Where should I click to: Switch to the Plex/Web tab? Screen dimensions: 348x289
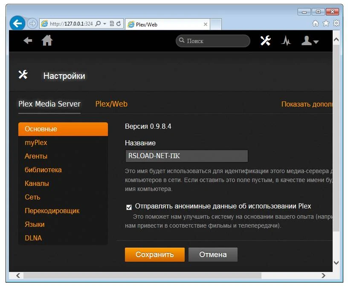[111, 104]
